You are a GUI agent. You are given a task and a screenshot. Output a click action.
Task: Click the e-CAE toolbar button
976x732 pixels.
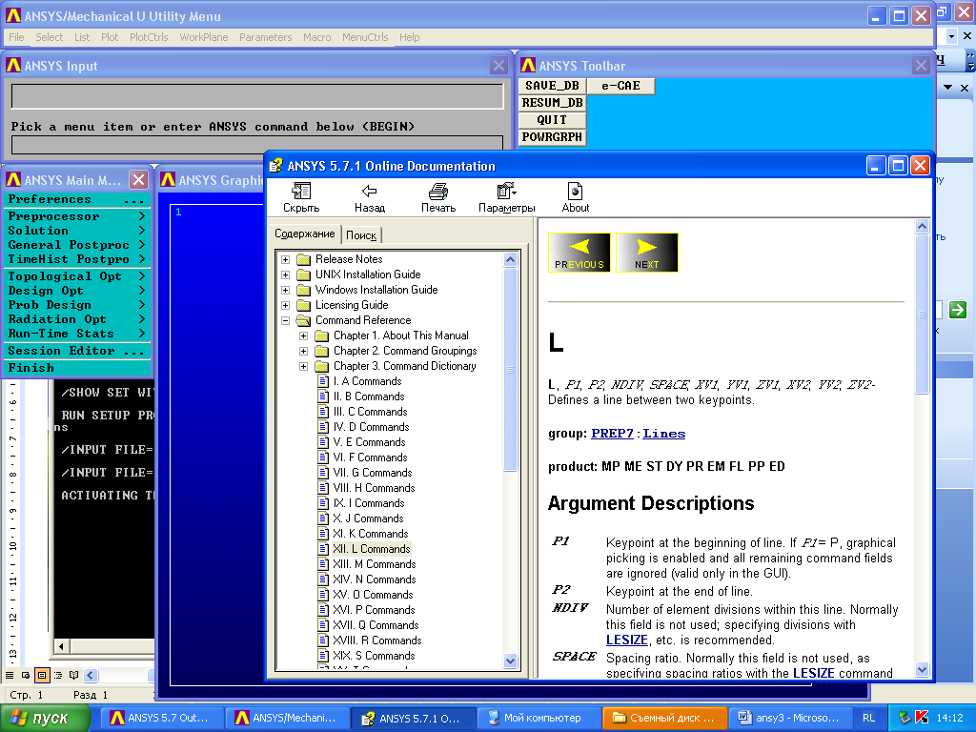point(620,86)
